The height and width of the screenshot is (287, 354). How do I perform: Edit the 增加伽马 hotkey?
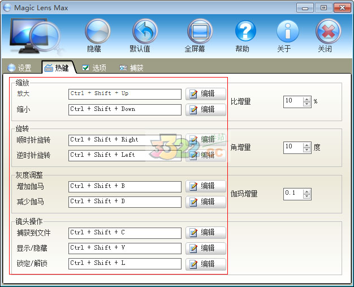[x=206, y=186]
